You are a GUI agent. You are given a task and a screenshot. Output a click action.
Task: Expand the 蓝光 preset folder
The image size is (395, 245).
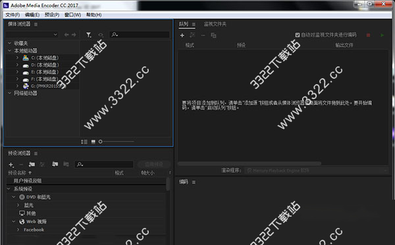[x=18, y=205]
